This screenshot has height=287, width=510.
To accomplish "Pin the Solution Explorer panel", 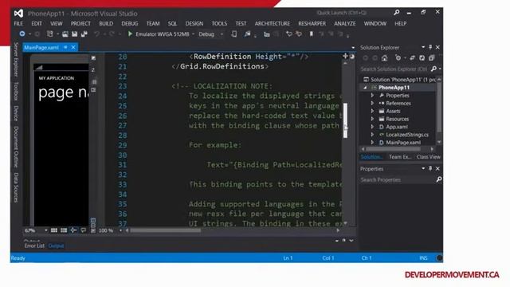I will click(430, 48).
